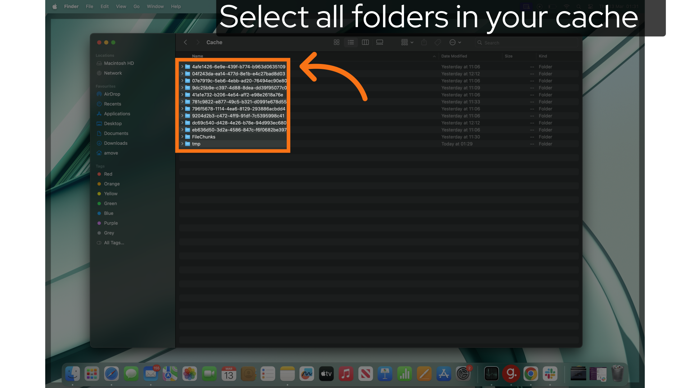Screen dimensions: 690x388
Task: Open the View menu in menu bar
Action: 121,6
